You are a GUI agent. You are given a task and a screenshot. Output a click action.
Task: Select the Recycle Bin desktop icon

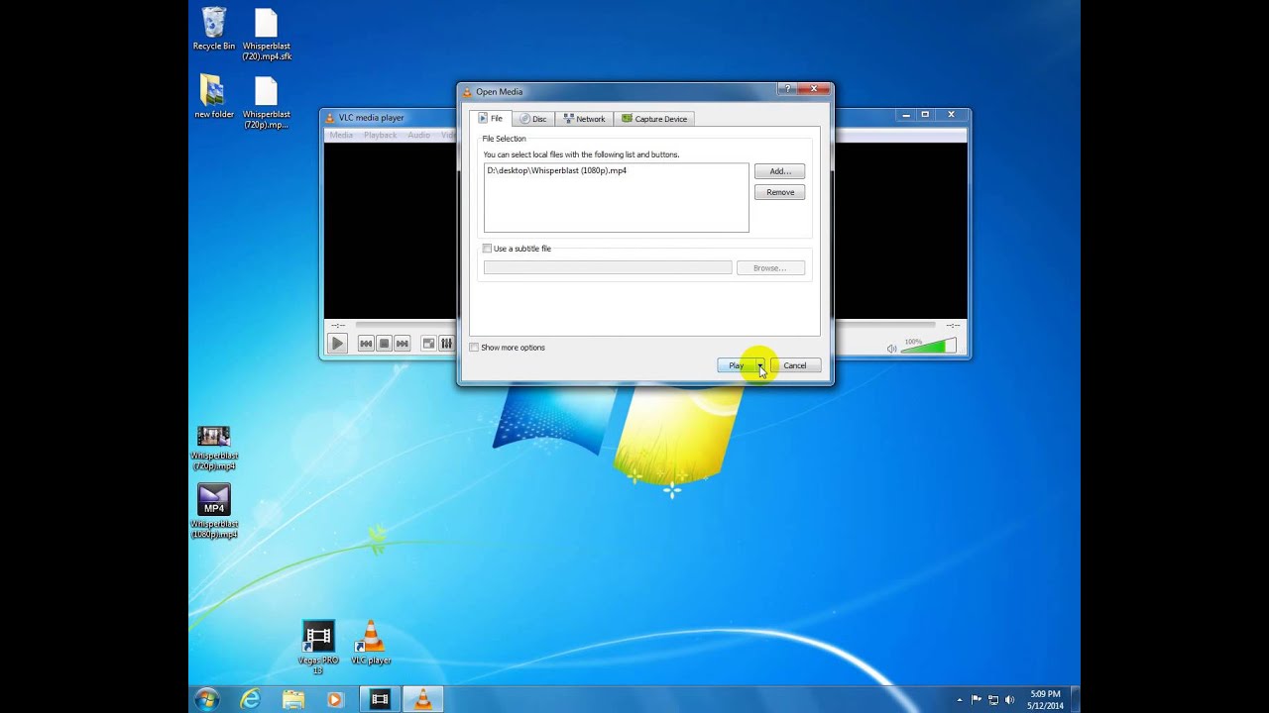click(x=214, y=29)
